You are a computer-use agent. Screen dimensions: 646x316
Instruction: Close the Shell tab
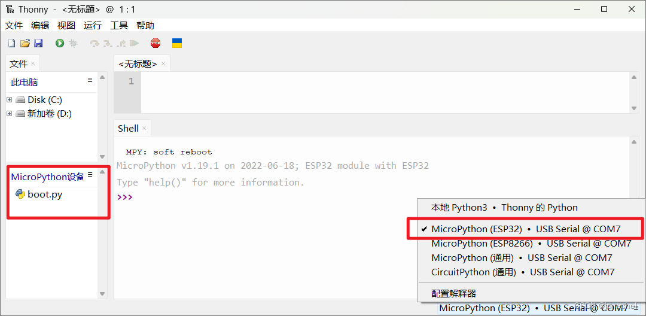tap(144, 128)
